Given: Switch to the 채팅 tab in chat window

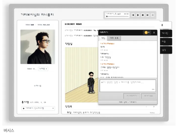Looking at the screenshot, I should [x=103, y=38].
